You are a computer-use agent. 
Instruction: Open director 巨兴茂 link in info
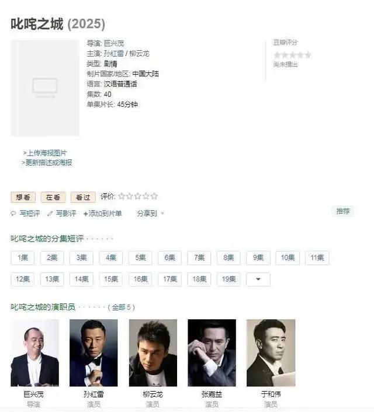(114, 43)
